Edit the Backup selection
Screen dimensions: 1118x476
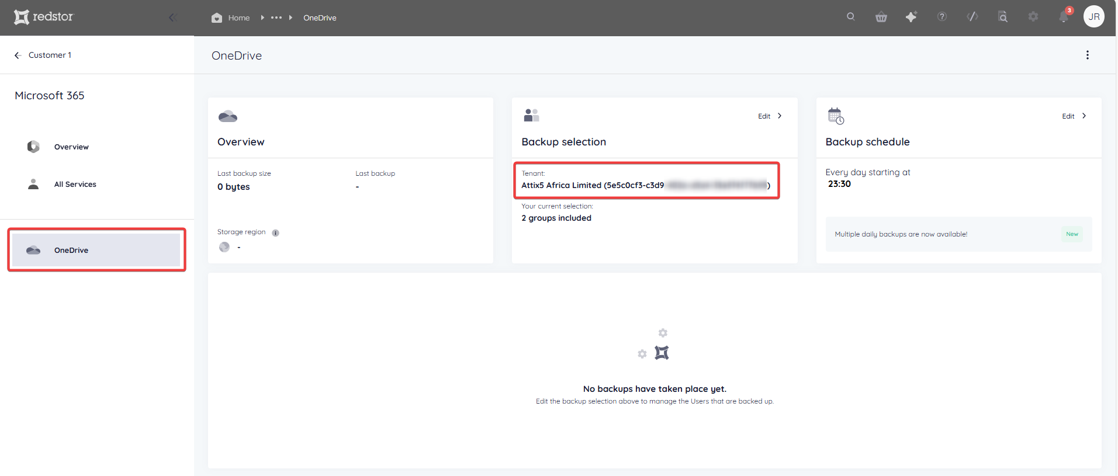pos(764,116)
